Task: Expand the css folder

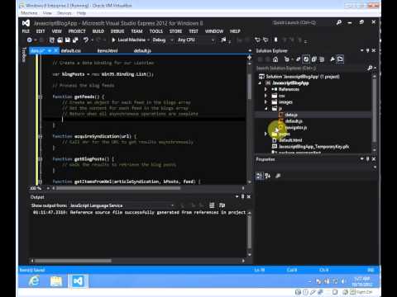Action: pos(265,96)
